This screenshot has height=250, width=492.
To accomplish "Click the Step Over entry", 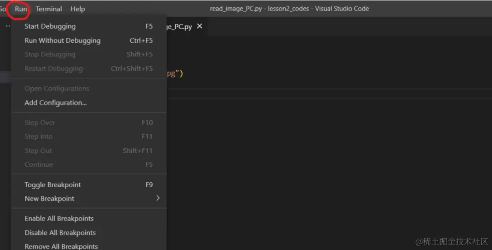I will tap(89, 123).
